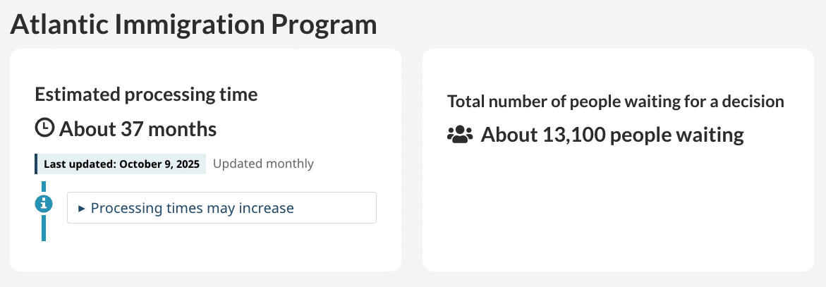Click the people group icon
This screenshot has height=287, width=826.
click(460, 134)
